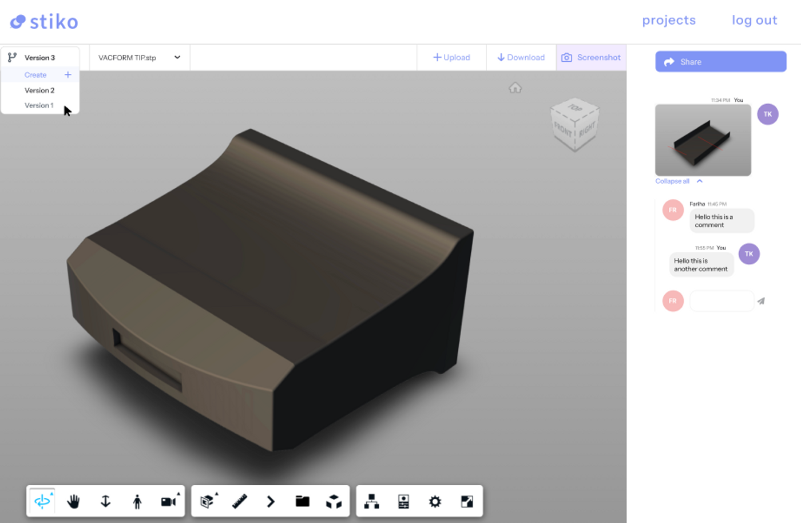Toggle the camera interactions tool
This screenshot has width=801, height=523.
[x=169, y=502]
